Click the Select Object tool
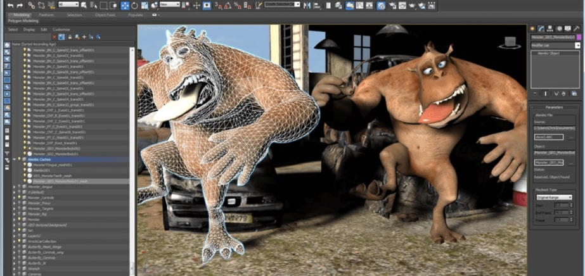 point(84,5)
